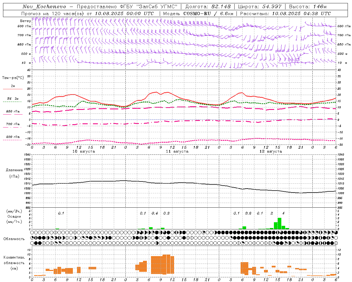Click 'Рассчитано: 10.08.2025 04:38 UTC' timestamp
Image resolution: width=352 pixels, height=282 pixels.
pos(285,13)
